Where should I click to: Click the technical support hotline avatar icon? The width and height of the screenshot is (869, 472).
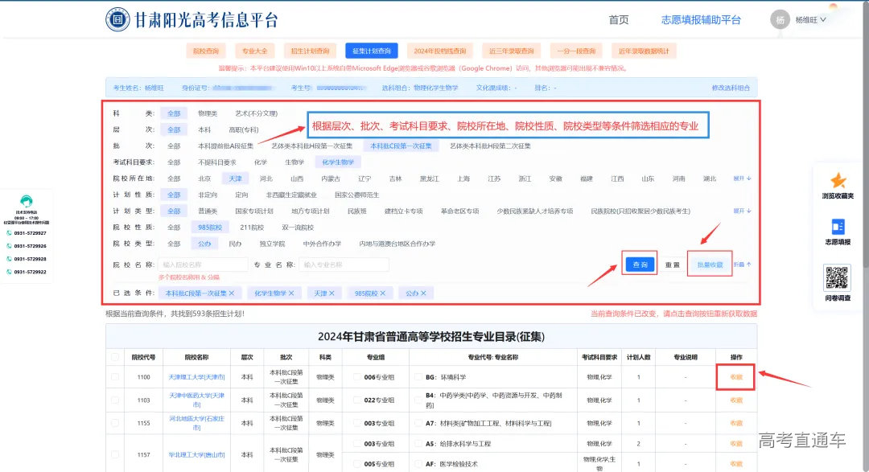point(27,200)
